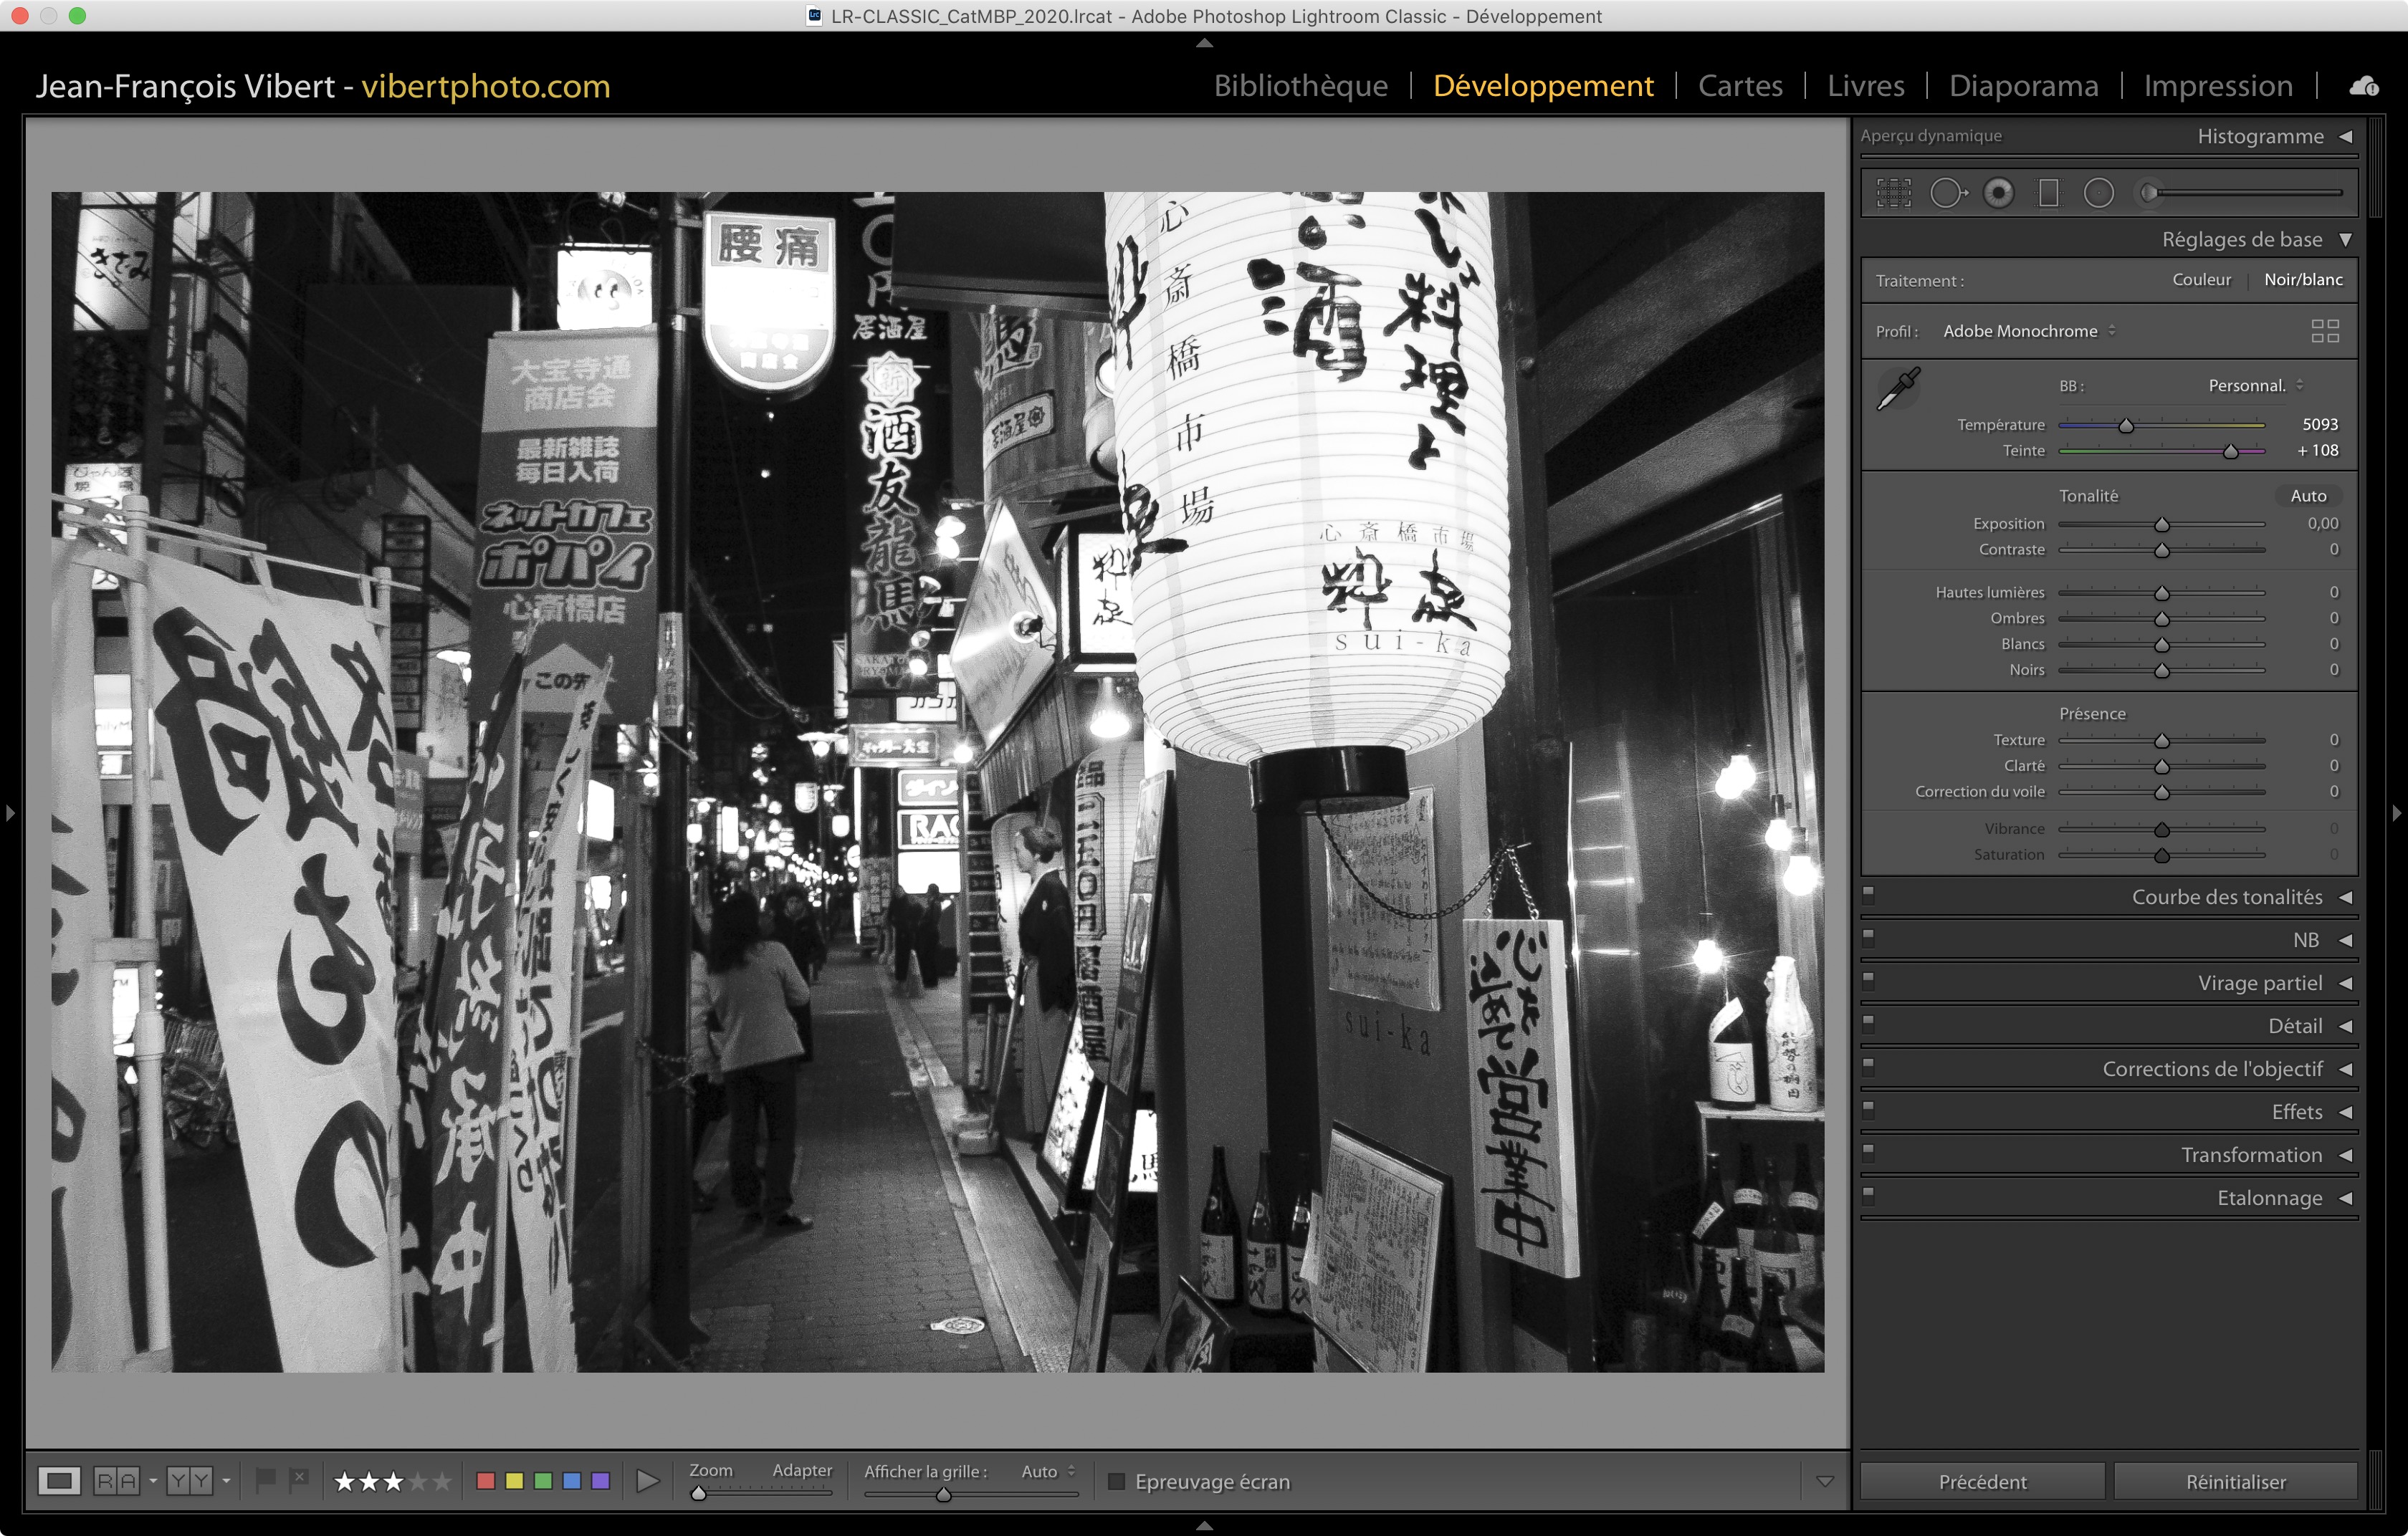Click the Réinitialiser button
Viewport: 2408px width, 1536px height.
[2235, 1481]
